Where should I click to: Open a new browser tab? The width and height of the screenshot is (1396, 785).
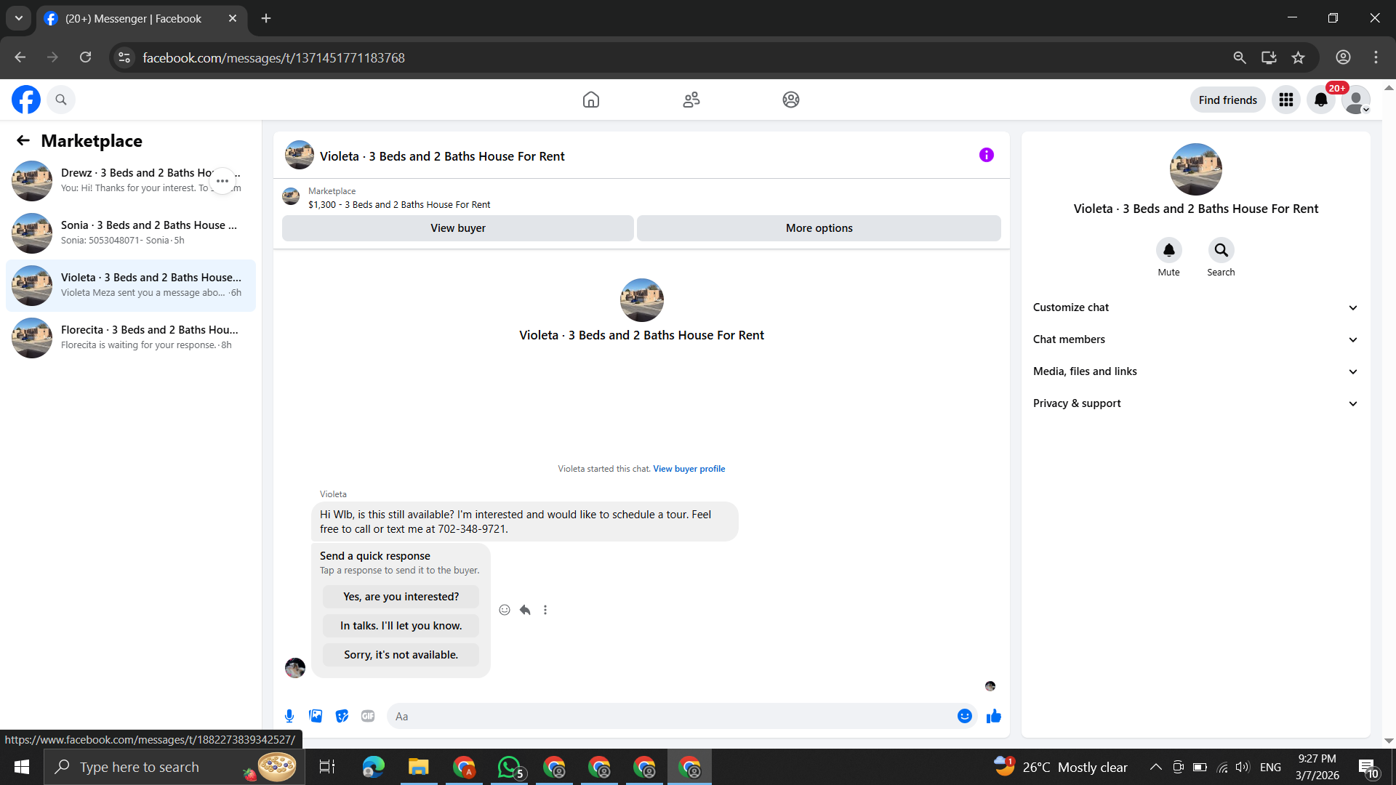click(266, 19)
